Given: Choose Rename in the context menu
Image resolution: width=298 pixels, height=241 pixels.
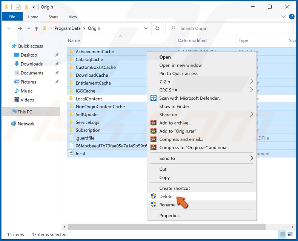Looking at the screenshot, I should (202, 205).
